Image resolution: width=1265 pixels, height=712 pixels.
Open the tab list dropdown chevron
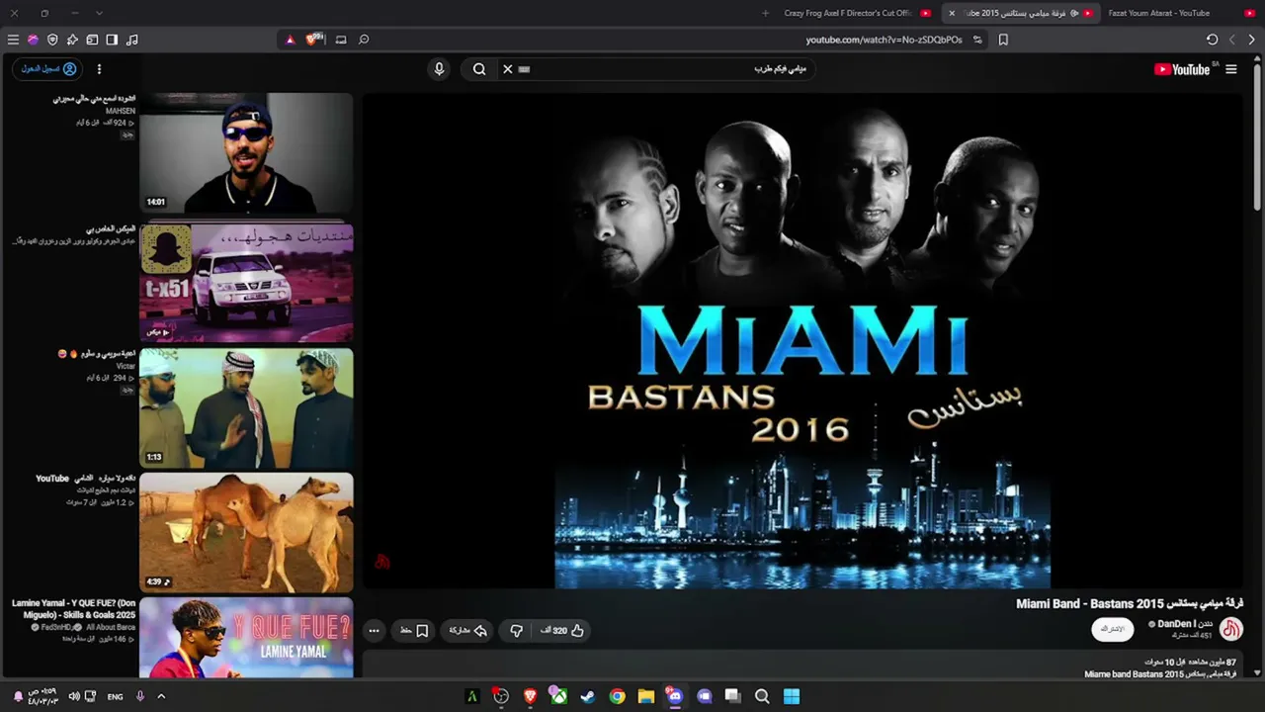(x=99, y=13)
